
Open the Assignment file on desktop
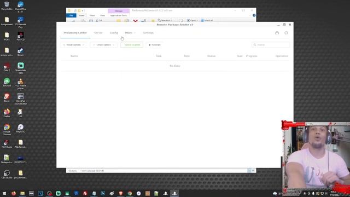click(x=7, y=21)
